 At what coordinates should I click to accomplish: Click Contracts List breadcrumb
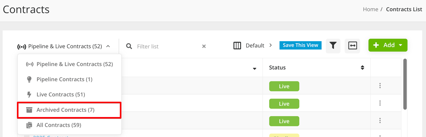tap(404, 9)
